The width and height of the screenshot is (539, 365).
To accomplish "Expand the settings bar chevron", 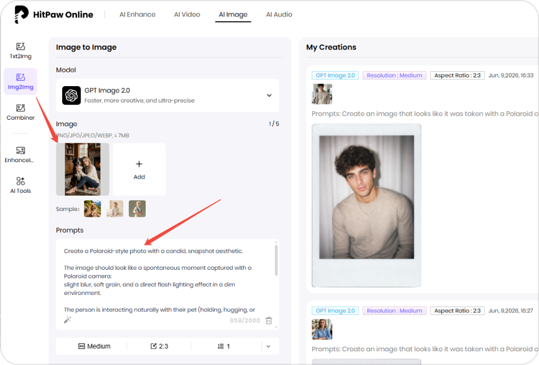I will point(268,346).
